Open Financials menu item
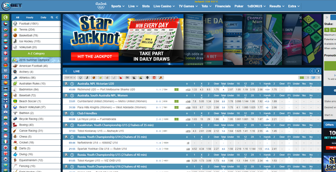This screenshot has width=336, height=172. pyautogui.click(x=223, y=6)
